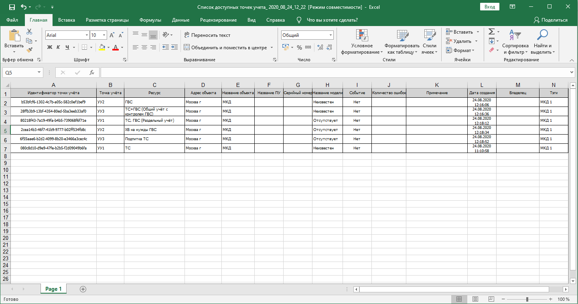Viewport: 578px width, 304px height.
Task: Switch to Разметка страницы tab
Action: pos(107,20)
